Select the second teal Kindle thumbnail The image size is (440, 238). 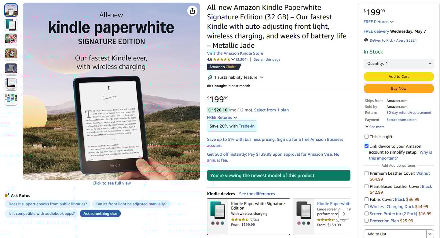point(11,25)
